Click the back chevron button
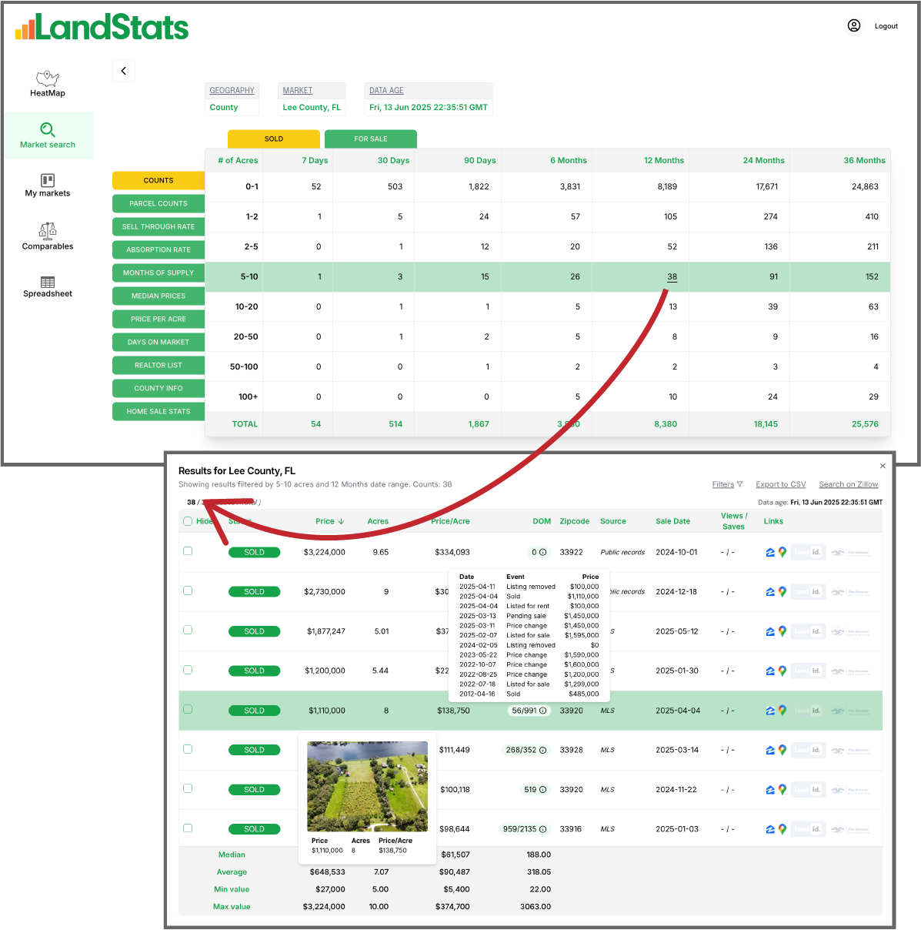 click(x=124, y=71)
